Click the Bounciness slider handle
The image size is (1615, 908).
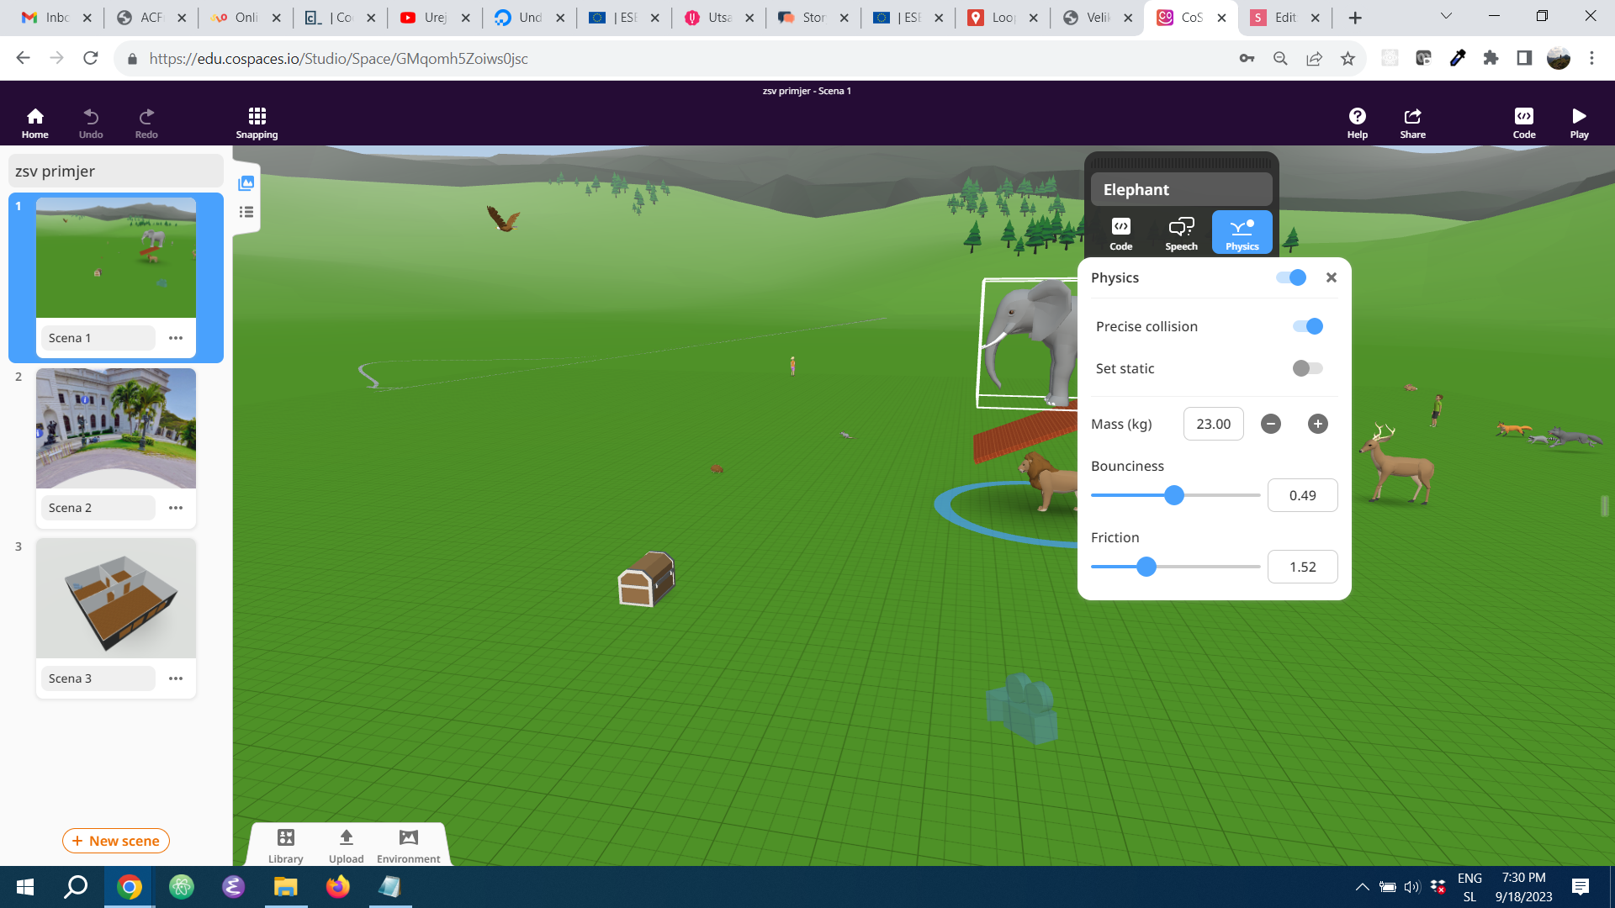pos(1174,495)
